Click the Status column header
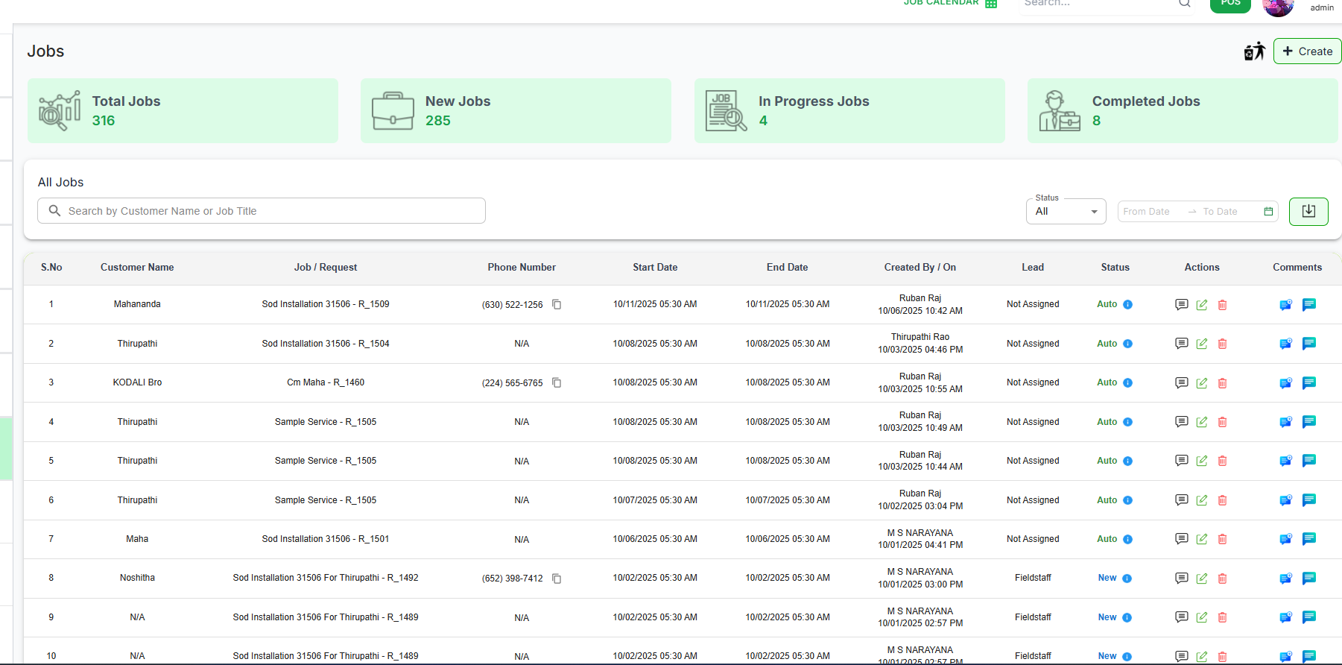The height and width of the screenshot is (665, 1342). [1115, 268]
